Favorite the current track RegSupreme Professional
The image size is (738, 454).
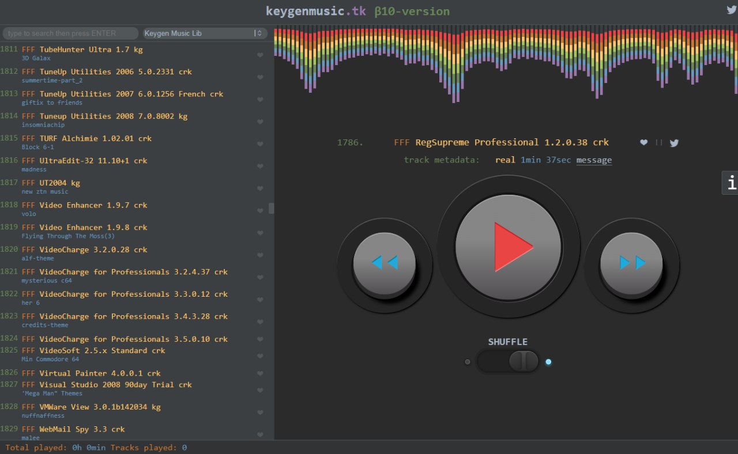coord(643,142)
